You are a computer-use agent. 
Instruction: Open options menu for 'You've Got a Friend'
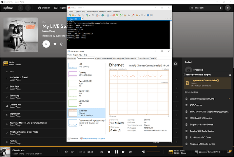click(177, 79)
